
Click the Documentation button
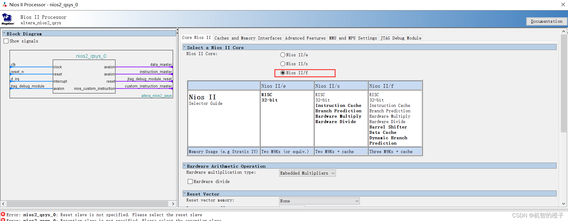pyautogui.click(x=546, y=21)
